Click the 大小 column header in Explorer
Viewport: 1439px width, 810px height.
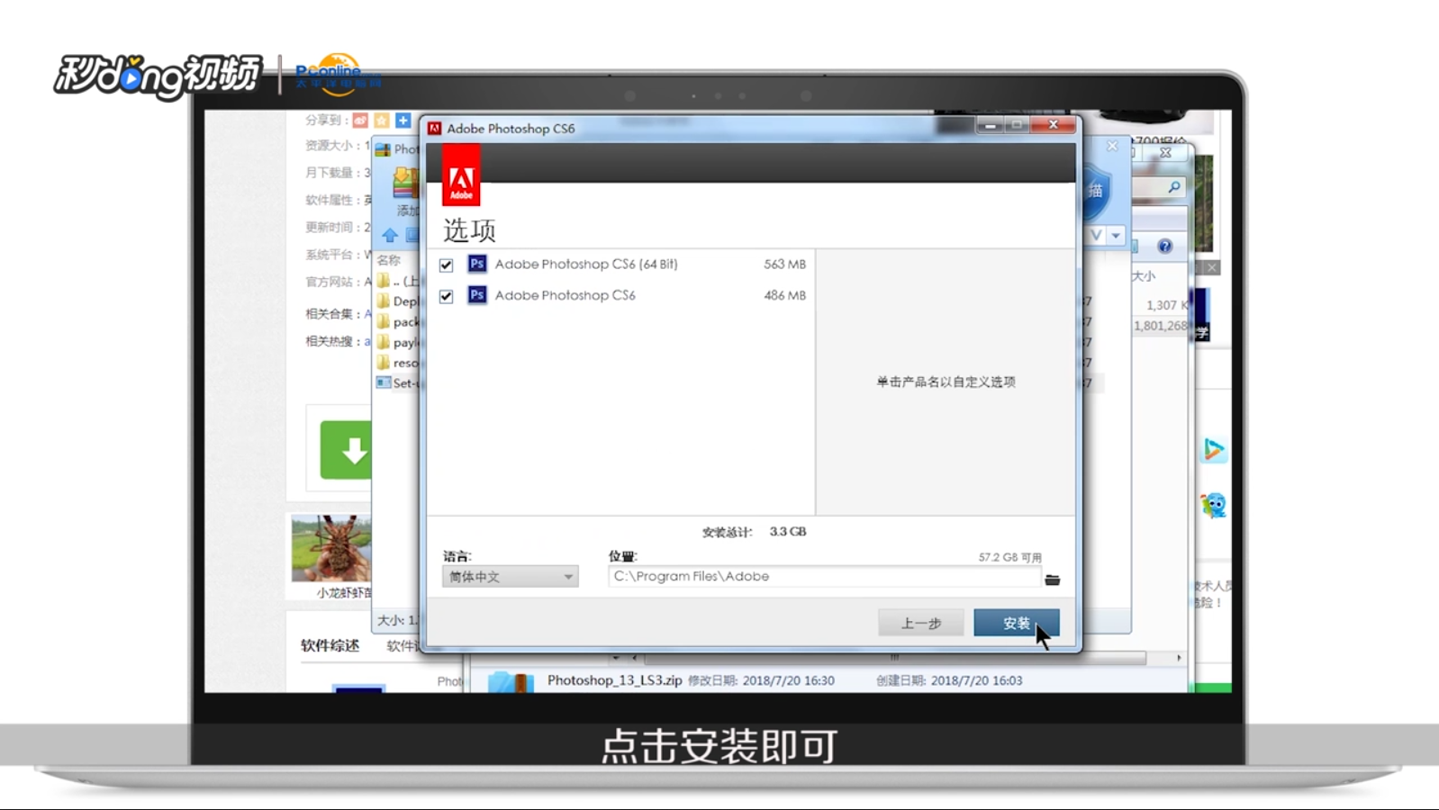[x=1144, y=276]
